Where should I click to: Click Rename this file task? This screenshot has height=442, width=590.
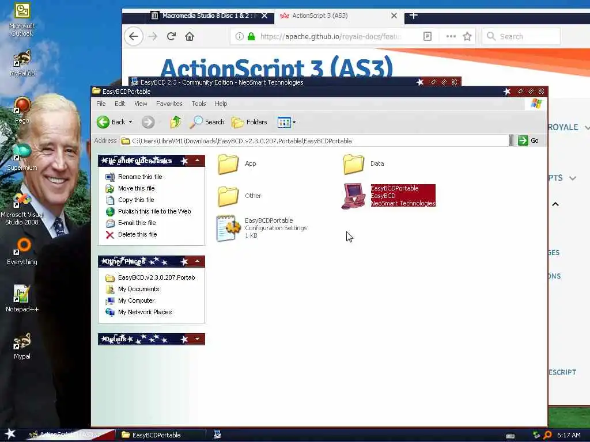coord(134,177)
